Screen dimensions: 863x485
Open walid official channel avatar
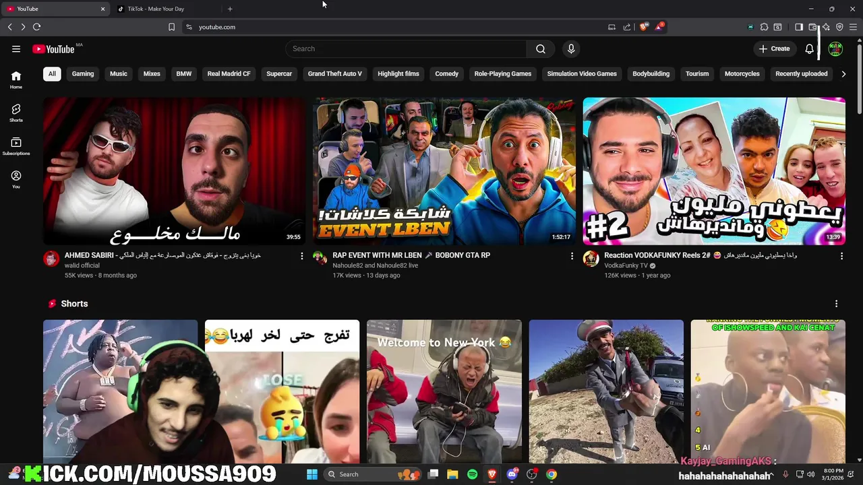(51, 259)
